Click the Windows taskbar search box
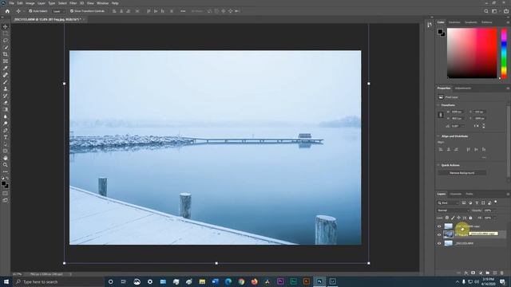 coord(58,281)
